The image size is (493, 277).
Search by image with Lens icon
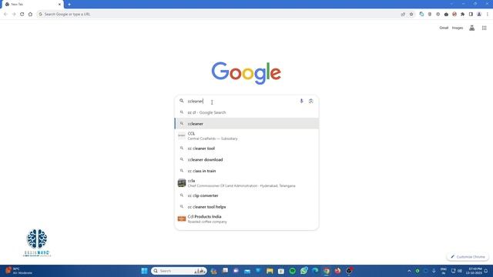tap(311, 101)
